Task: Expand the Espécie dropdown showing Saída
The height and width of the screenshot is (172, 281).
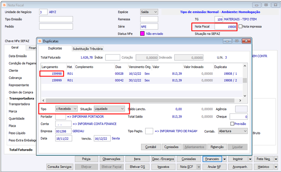Action: pyautogui.click(x=149, y=12)
